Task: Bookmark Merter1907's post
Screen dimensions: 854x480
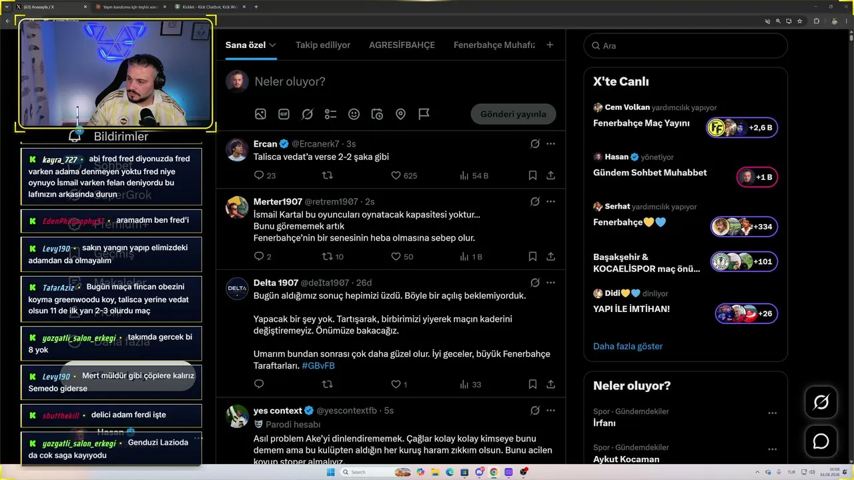Action: (532, 256)
